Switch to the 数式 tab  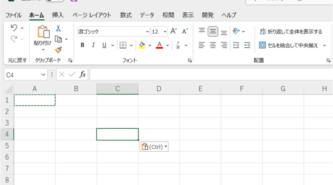[x=126, y=15]
